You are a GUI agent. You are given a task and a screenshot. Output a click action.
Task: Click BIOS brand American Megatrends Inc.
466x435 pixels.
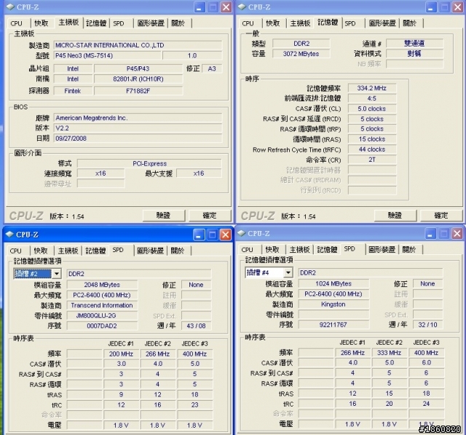138,118
